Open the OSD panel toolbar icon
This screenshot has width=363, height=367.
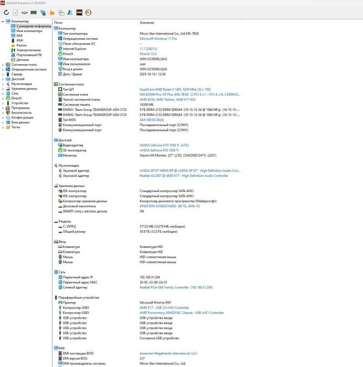coord(79,13)
